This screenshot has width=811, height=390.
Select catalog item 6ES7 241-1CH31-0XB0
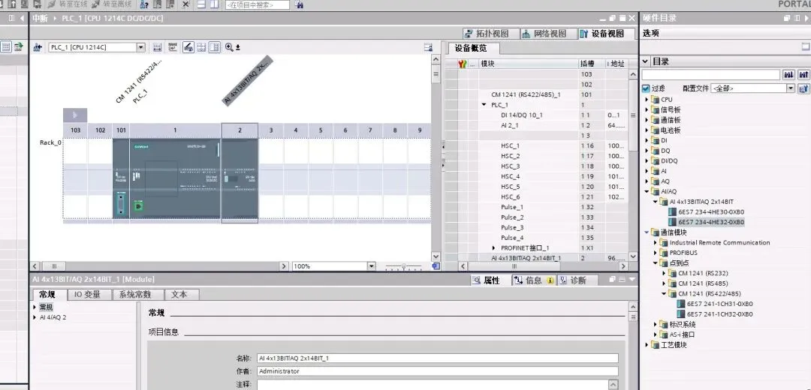point(719,304)
